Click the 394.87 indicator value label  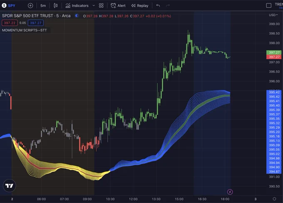pyautogui.click(x=274, y=172)
